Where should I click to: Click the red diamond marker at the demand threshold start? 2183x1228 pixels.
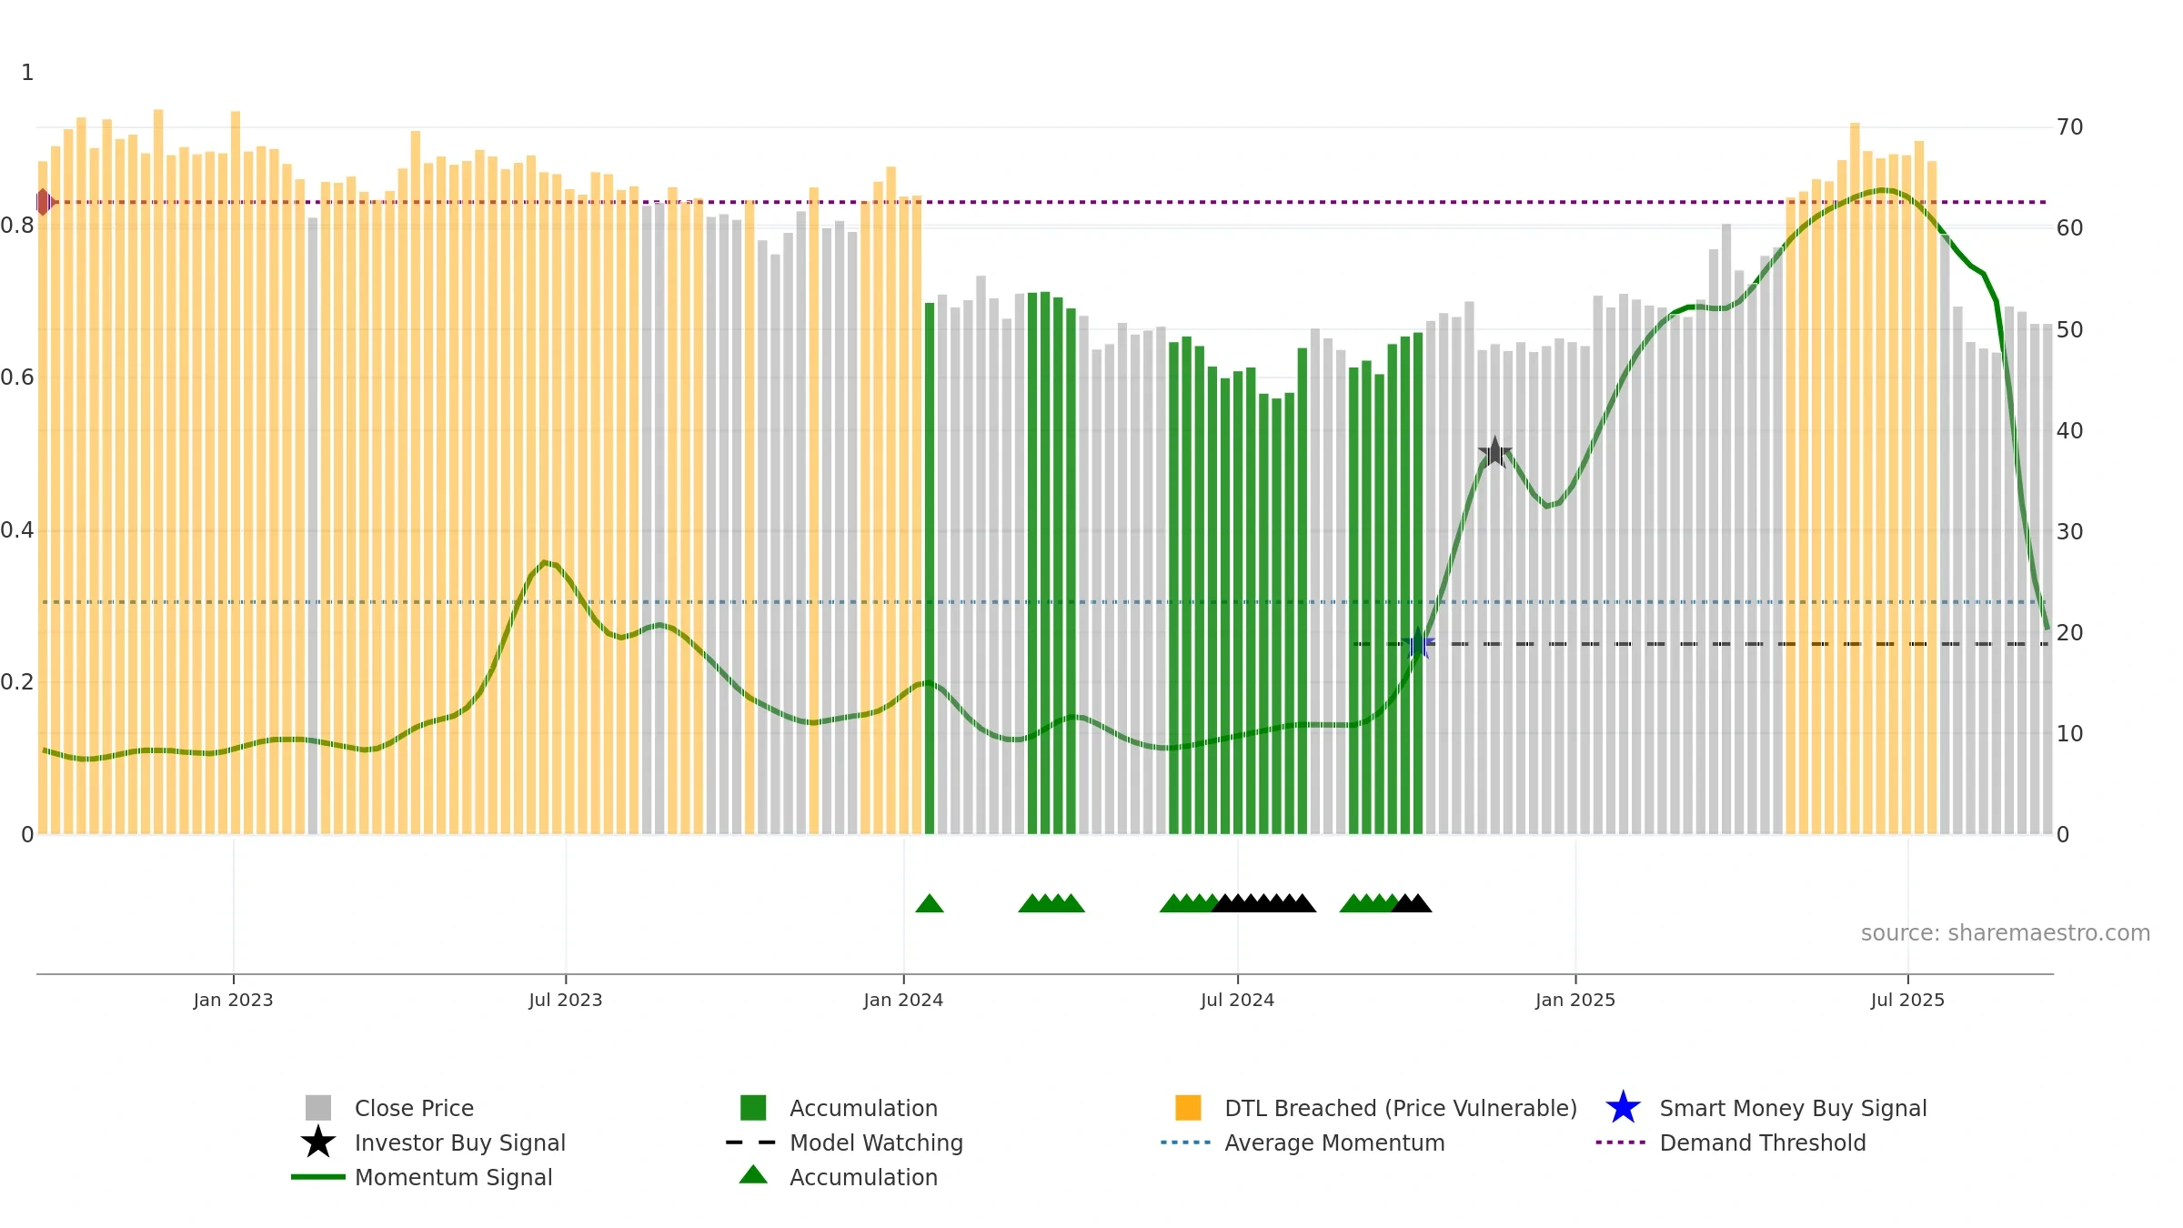click(44, 202)
